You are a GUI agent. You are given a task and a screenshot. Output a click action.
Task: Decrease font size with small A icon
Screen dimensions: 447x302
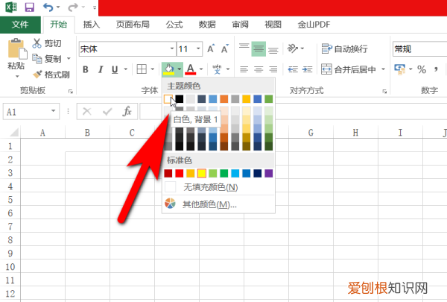pyautogui.click(x=225, y=48)
